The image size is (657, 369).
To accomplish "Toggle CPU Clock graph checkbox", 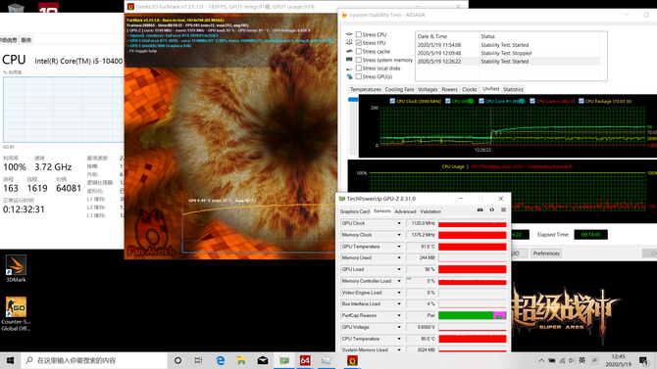I will pyautogui.click(x=392, y=101).
